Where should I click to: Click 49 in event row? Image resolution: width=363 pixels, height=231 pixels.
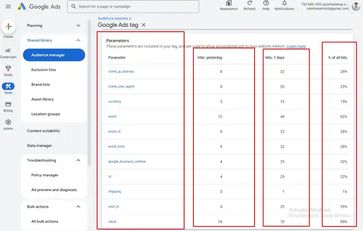(x=282, y=117)
